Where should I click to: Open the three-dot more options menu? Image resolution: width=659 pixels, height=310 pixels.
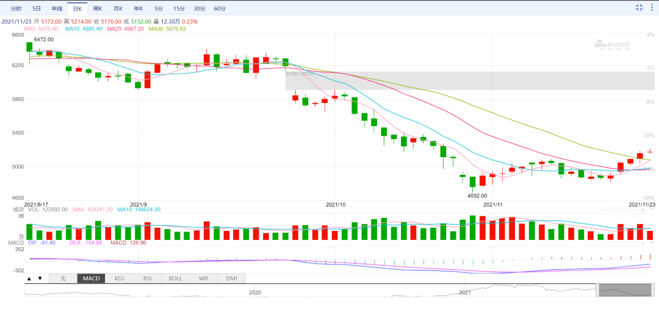651,7
